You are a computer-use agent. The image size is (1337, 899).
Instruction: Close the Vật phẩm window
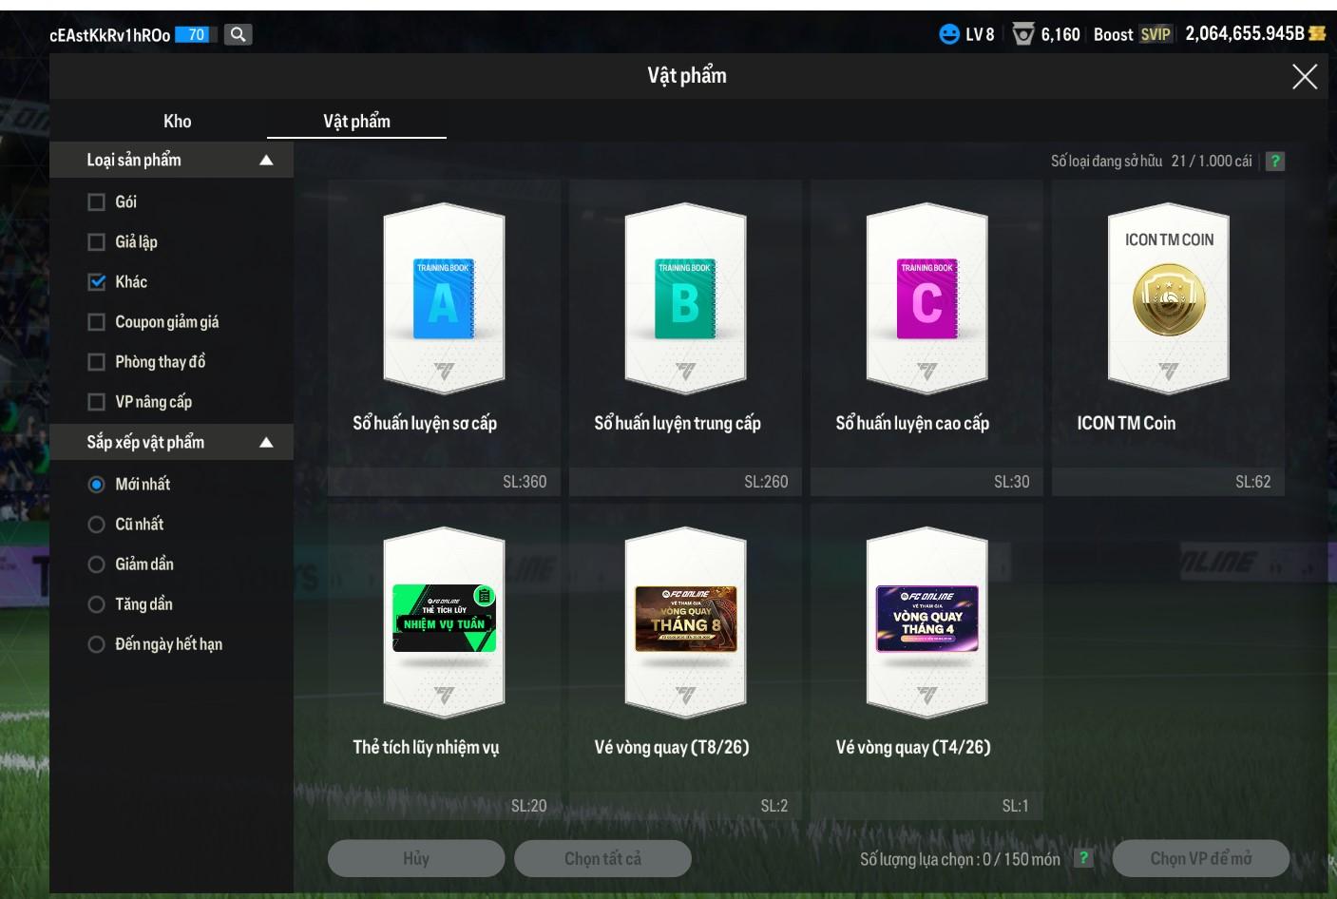1305,77
